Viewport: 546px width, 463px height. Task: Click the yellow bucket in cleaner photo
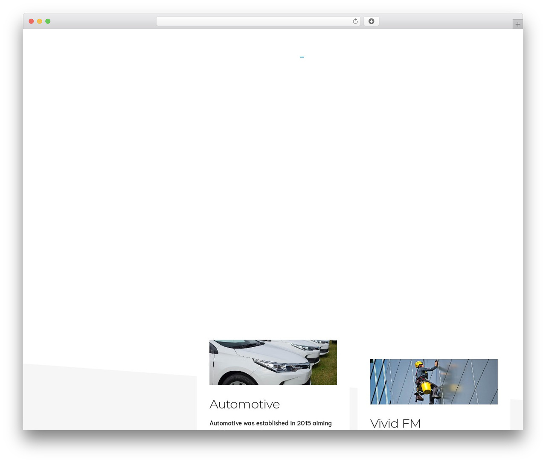pos(426,388)
